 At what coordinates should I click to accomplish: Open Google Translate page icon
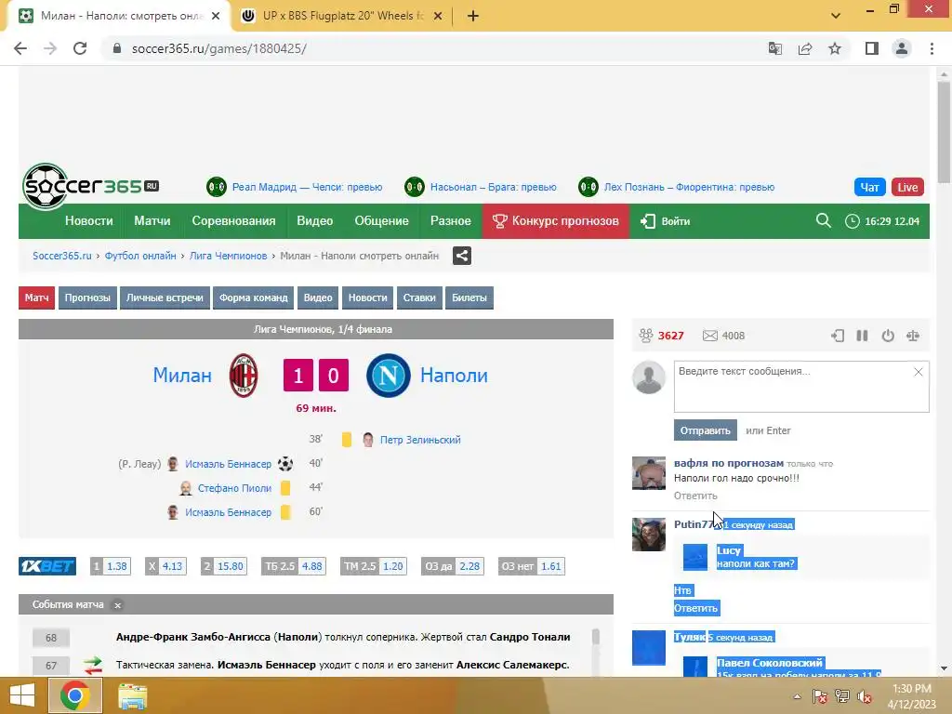coord(775,48)
